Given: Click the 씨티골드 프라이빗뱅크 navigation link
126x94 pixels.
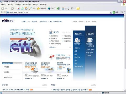Looking at the screenshot, I should [56, 21].
